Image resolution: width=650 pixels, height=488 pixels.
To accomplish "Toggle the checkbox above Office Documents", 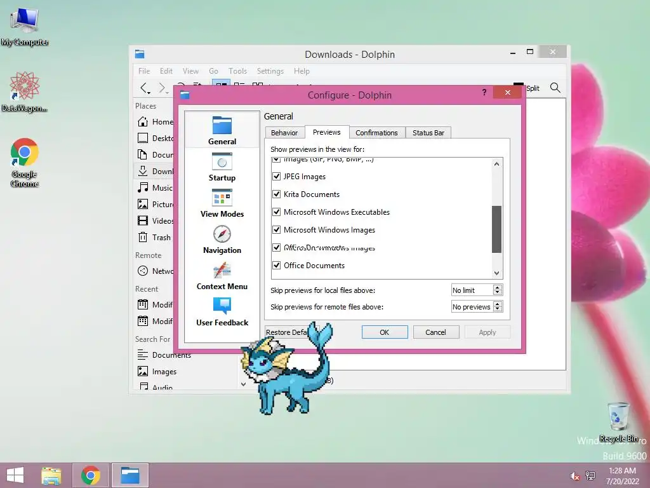I will coord(277,247).
